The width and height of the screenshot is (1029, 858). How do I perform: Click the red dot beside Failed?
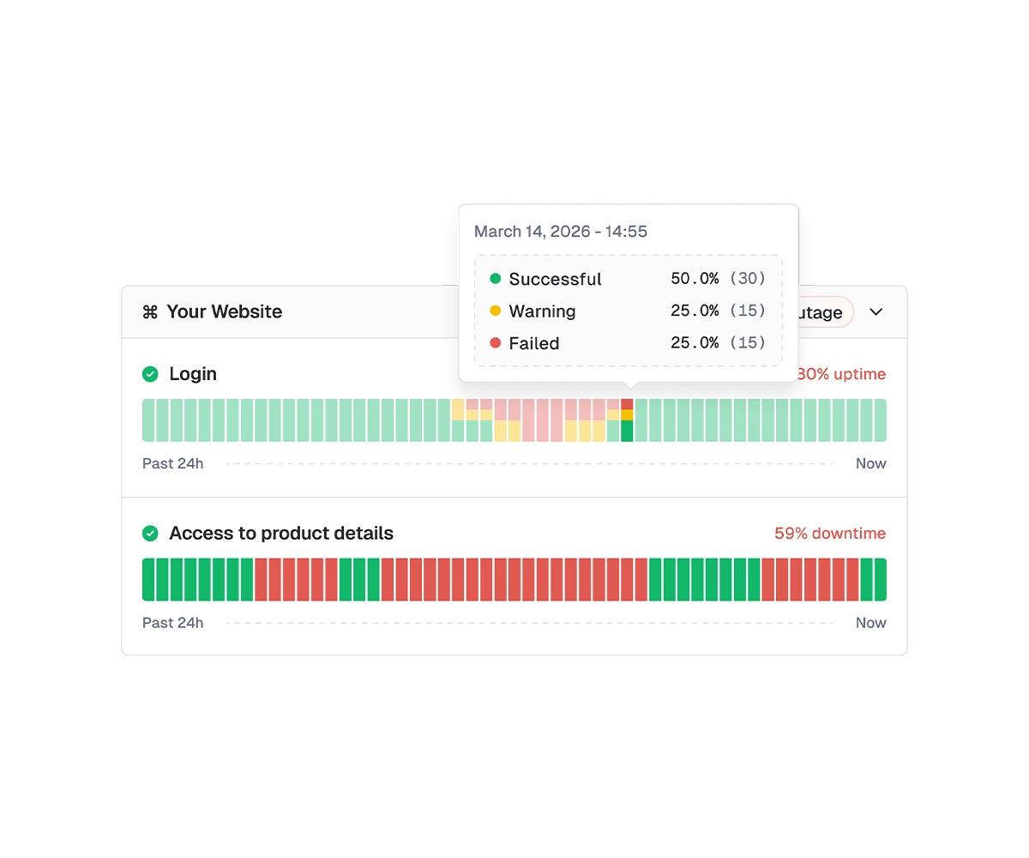pos(495,343)
